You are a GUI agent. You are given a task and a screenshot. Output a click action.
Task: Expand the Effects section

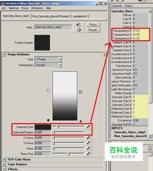[x=4, y=169]
